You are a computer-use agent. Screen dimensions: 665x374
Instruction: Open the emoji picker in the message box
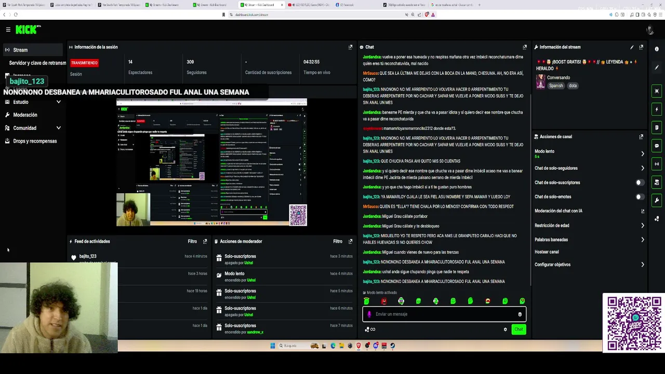tap(520, 314)
